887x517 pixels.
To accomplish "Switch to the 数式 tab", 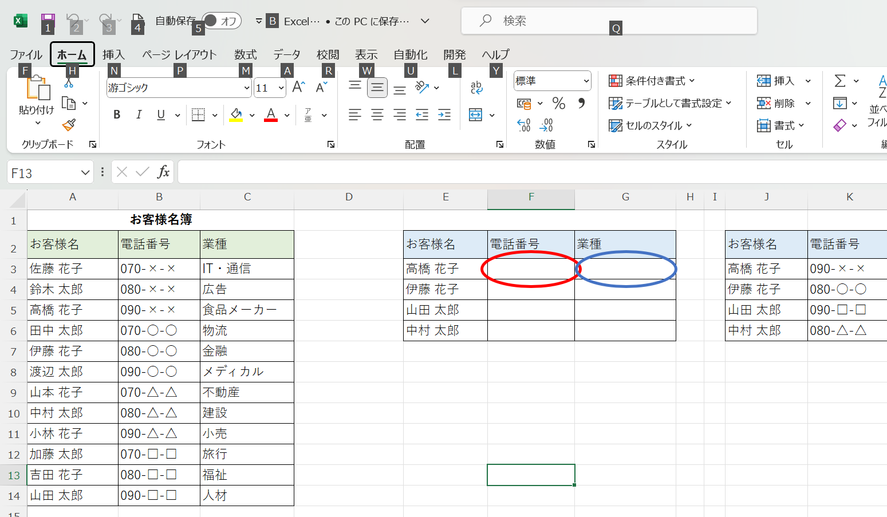I will click(x=246, y=54).
